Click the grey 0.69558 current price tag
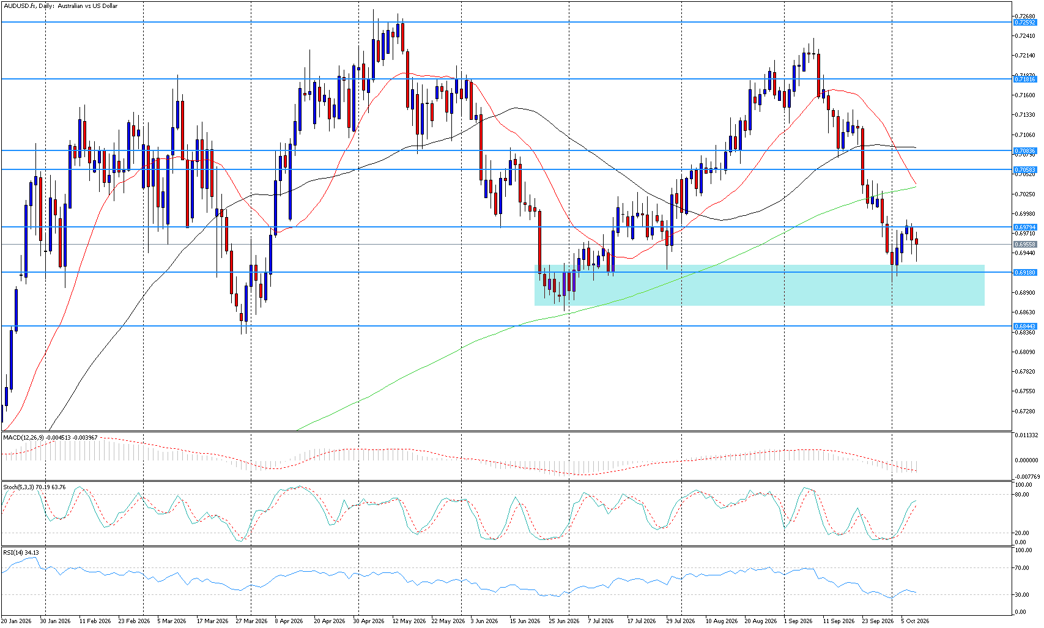1044x628 pixels. click(x=1025, y=245)
